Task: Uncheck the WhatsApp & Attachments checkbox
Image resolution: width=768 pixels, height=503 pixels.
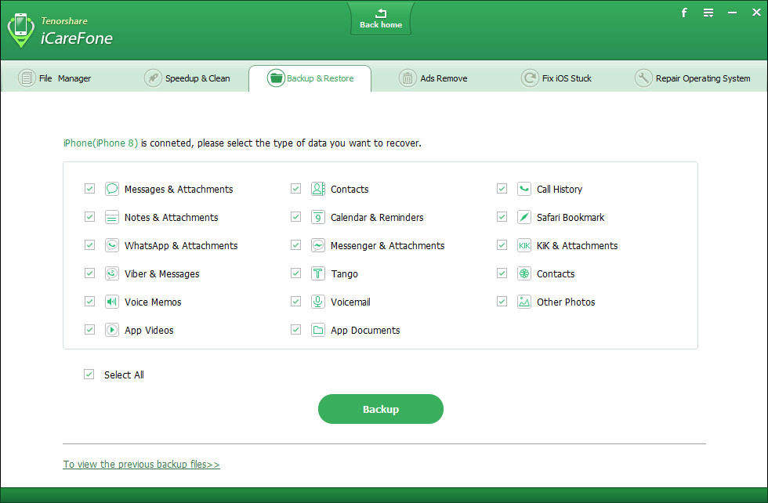Action: tap(89, 245)
